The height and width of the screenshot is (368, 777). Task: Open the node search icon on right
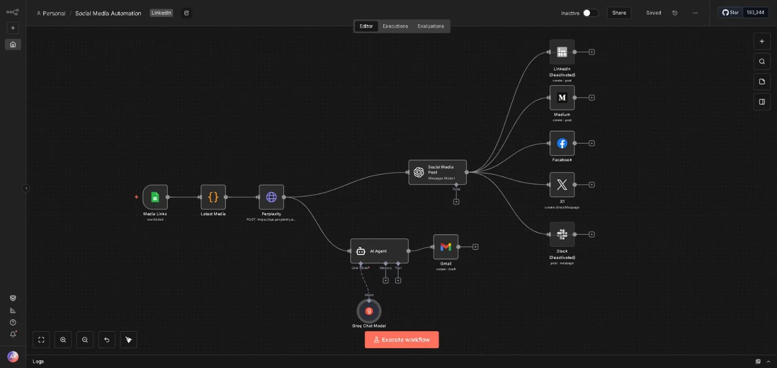pos(762,62)
